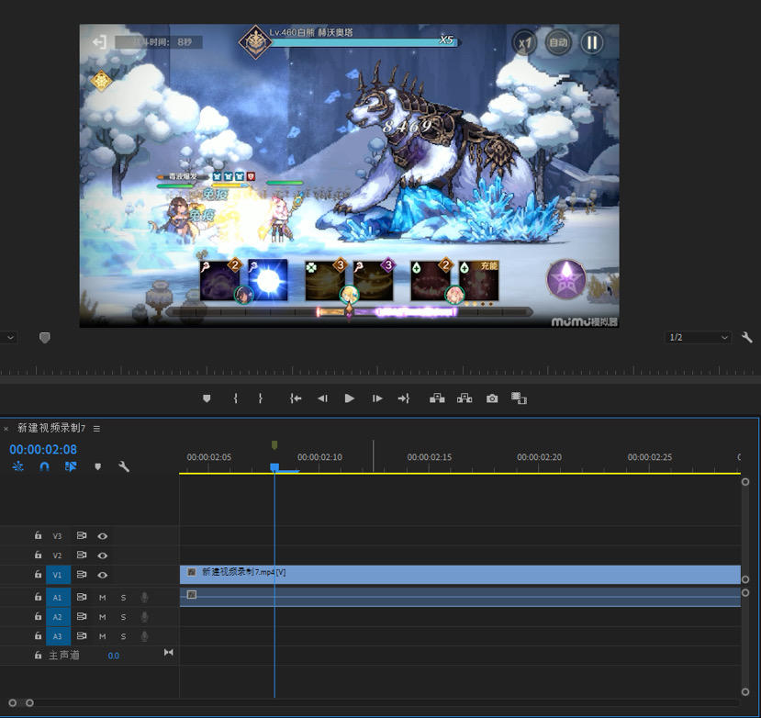761x718 pixels.
Task: Toggle sync lock for V1
Action: (x=82, y=574)
